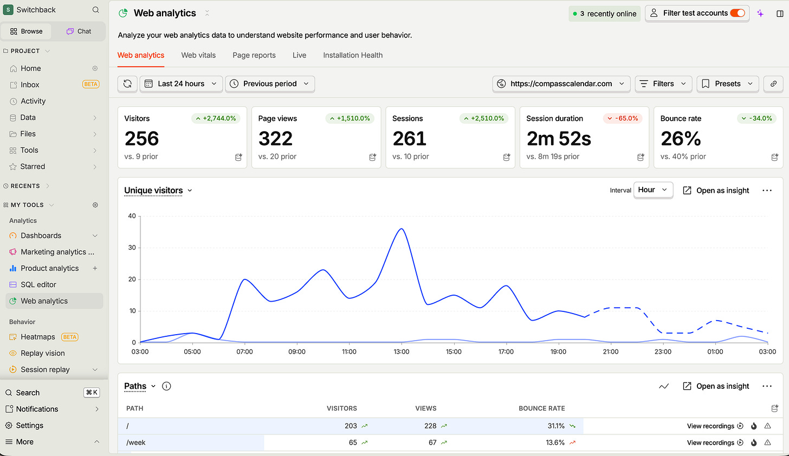Open search via magnifier icon beside Switchback
Viewport: 789px width, 456px height.
pos(96,10)
